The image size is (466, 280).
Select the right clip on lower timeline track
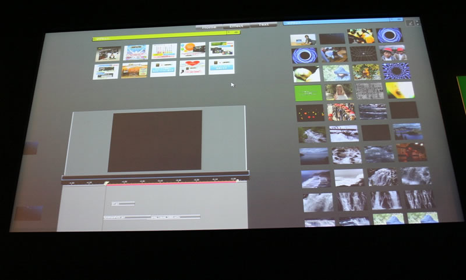tap(175, 217)
